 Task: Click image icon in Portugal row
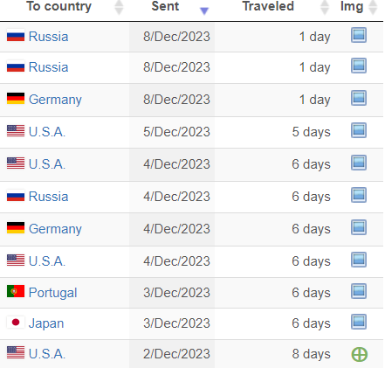[359, 291]
